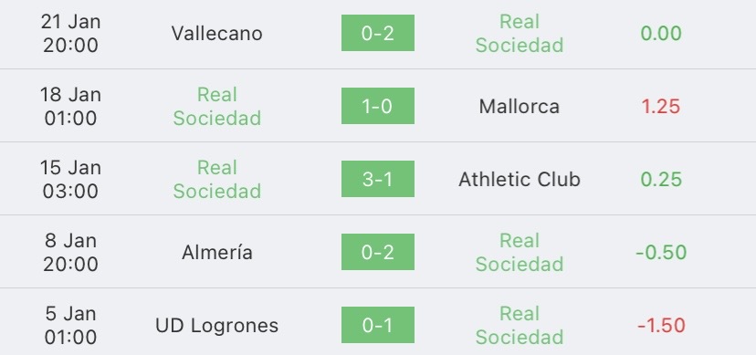756x355 pixels.
Task: Select the red -1.50 handicap value
Action: pyautogui.click(x=661, y=326)
